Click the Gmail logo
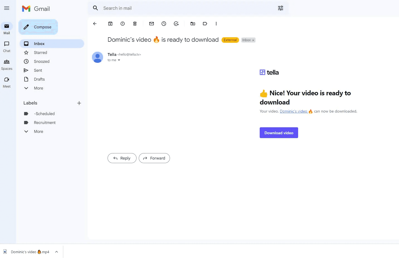 coord(36,9)
